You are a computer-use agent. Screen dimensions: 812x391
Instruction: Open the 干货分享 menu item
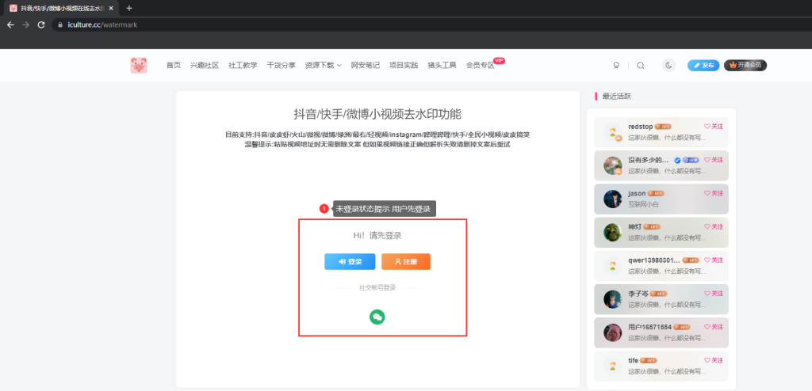coord(282,65)
